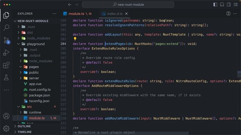
Task: Open tsconfig.json file
Action: [x=39, y=101]
